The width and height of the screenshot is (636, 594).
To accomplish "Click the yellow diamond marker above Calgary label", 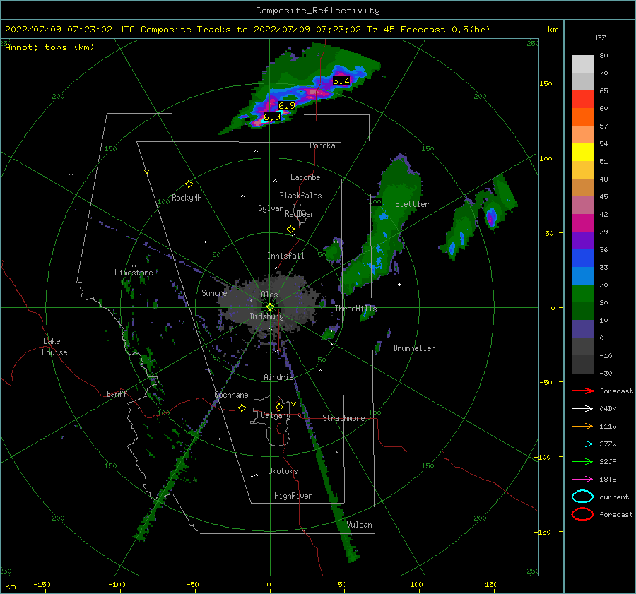I will [279, 407].
